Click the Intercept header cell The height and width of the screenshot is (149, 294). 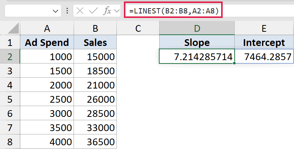tap(264, 42)
